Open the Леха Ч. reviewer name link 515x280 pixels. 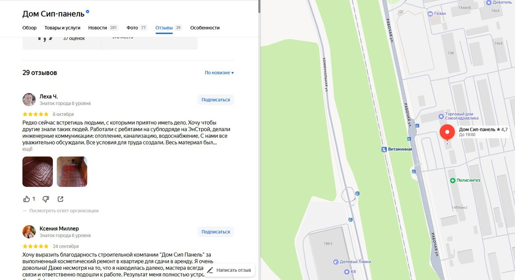(x=48, y=96)
